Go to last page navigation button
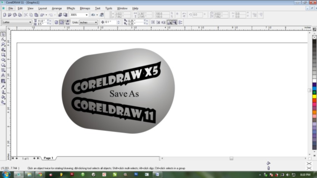Image resolution: width=317 pixels, height=178 pixels. coord(38,159)
